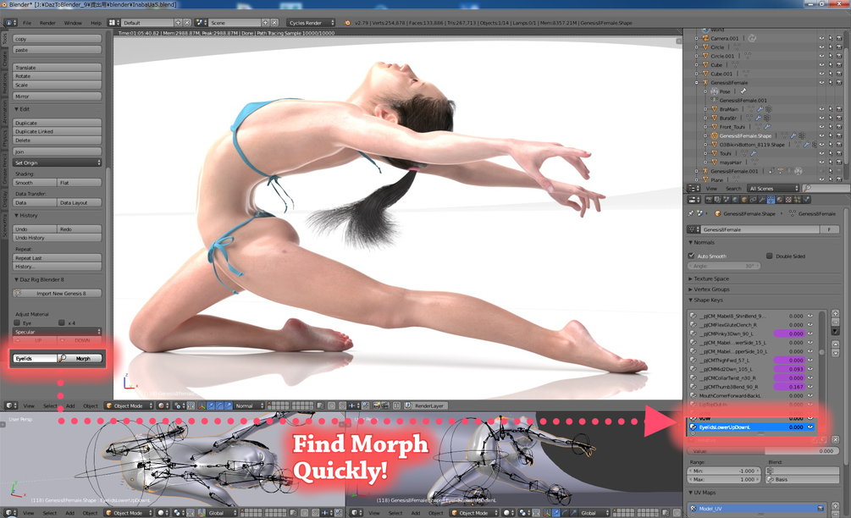Open outliner View menu
851x518 pixels.
click(x=711, y=188)
